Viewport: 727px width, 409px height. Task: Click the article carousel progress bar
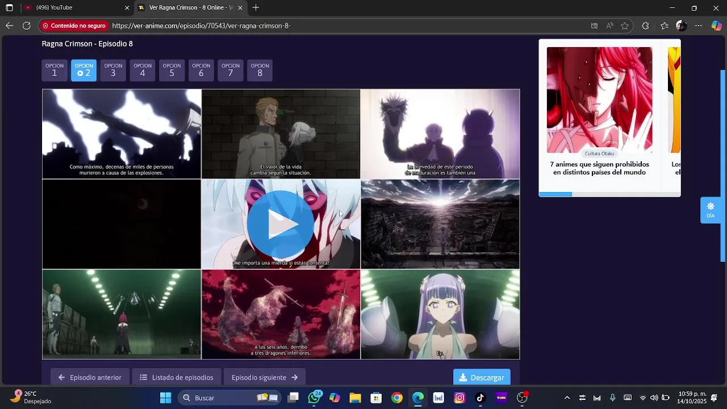pos(609,194)
